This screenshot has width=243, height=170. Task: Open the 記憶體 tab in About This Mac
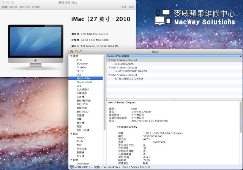(x=36, y=7)
